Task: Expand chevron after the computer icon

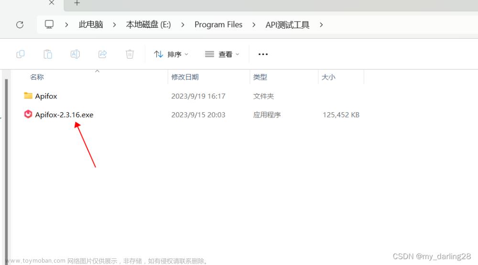Action: [66, 25]
